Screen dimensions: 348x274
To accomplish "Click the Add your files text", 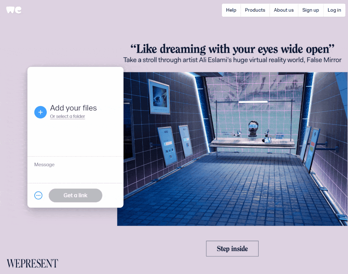I will 74,108.
